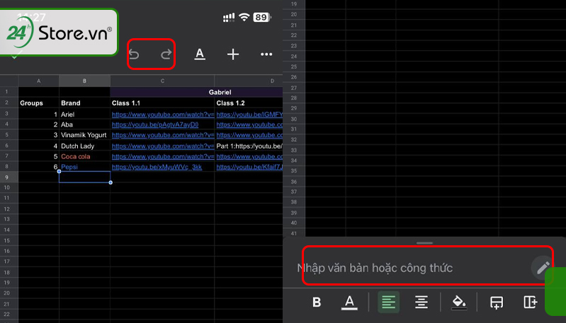Select the selected empty cell B9

pyautogui.click(x=84, y=177)
